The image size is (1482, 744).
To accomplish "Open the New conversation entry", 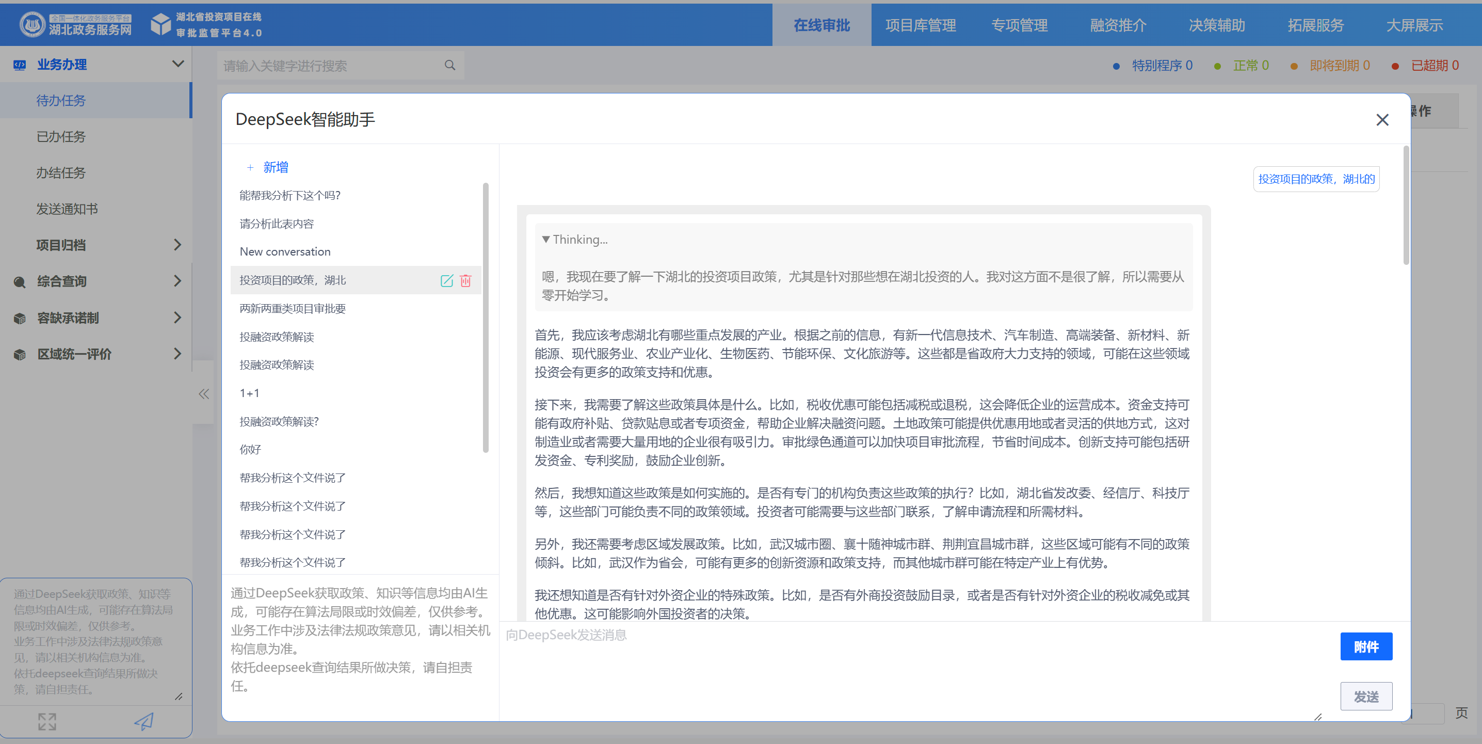I will coord(356,251).
